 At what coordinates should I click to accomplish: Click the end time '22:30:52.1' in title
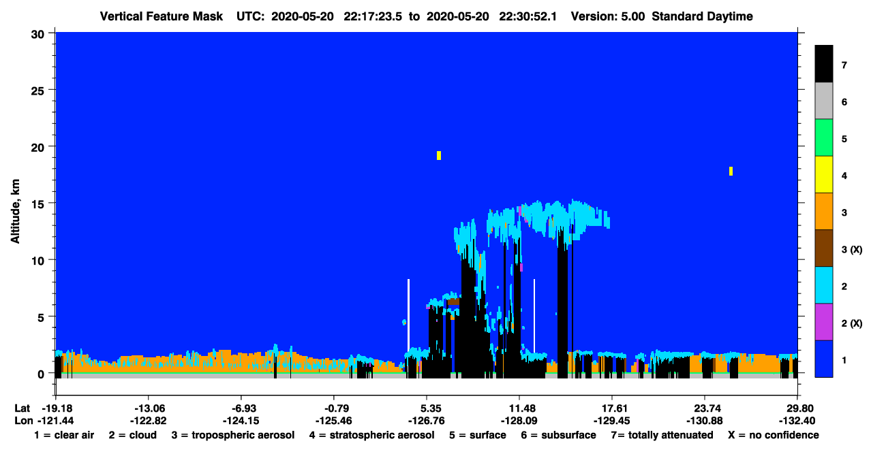(528, 16)
